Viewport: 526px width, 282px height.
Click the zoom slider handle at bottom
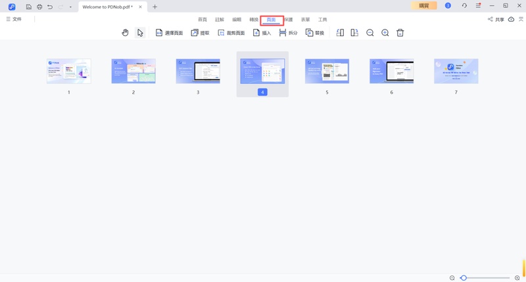pyautogui.click(x=464, y=278)
